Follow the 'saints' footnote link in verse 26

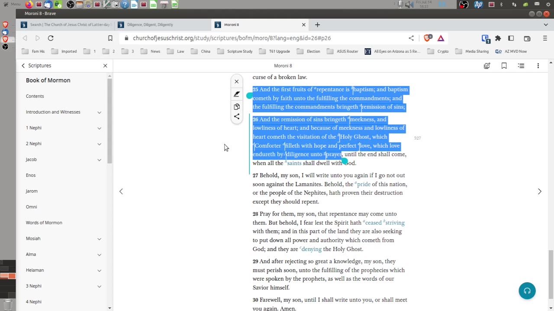[294, 163]
